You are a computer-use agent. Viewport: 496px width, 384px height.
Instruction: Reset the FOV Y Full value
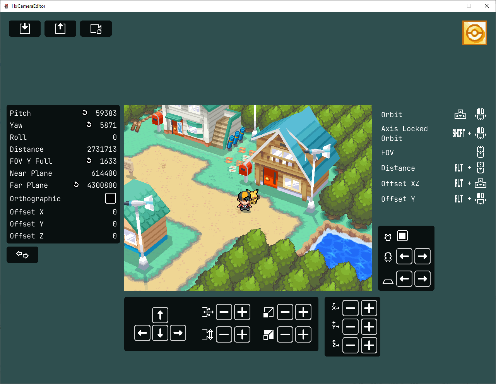pos(89,161)
